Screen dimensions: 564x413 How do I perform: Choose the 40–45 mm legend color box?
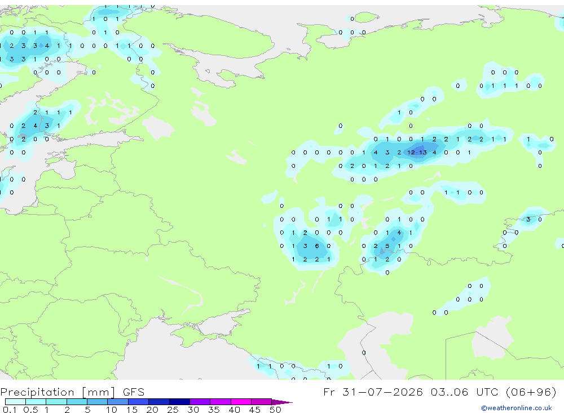click(x=241, y=402)
